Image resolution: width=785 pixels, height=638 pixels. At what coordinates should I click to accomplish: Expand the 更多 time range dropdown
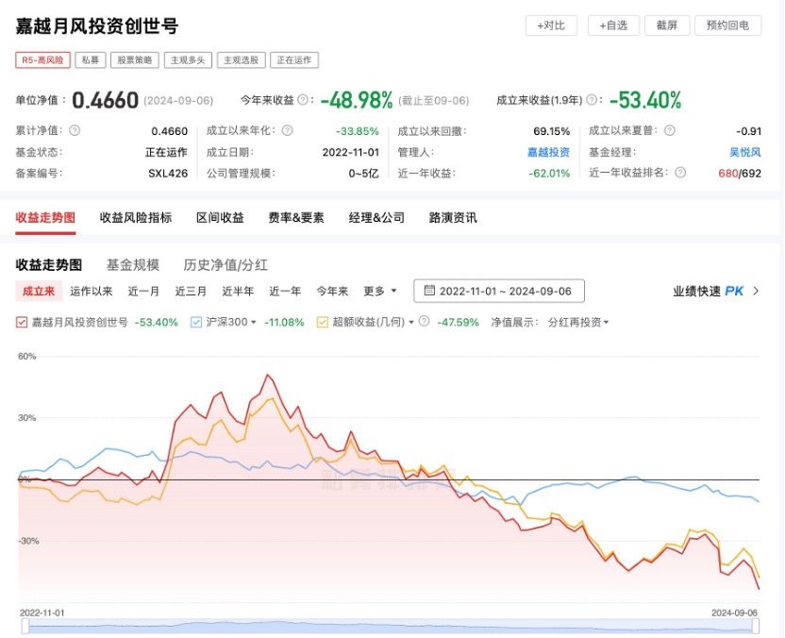click(380, 291)
